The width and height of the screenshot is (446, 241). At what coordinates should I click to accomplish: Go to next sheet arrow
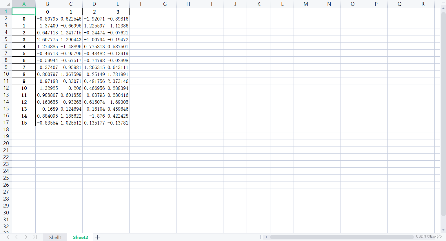click(x=26, y=237)
